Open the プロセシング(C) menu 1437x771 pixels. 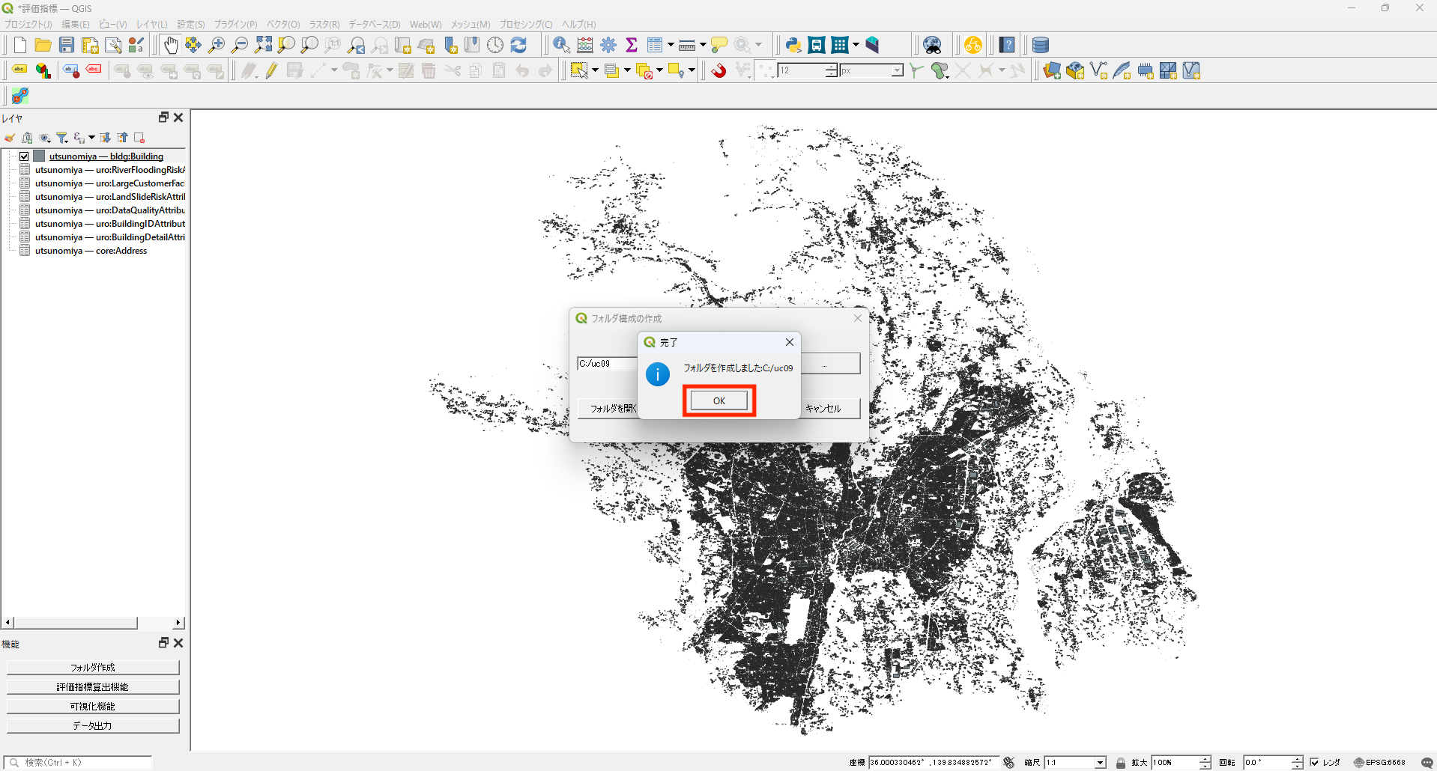pyautogui.click(x=526, y=25)
